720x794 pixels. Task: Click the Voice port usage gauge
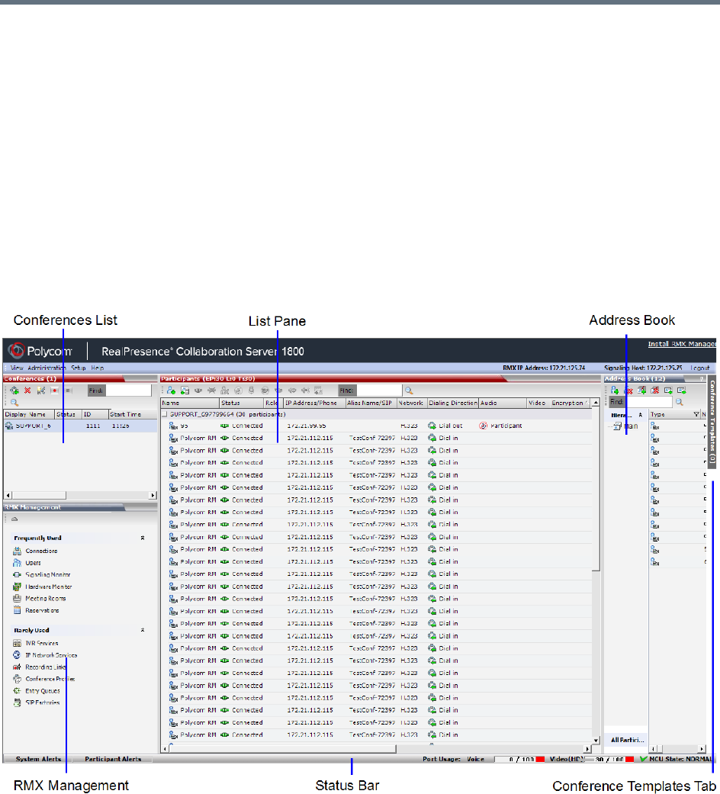click(519, 759)
